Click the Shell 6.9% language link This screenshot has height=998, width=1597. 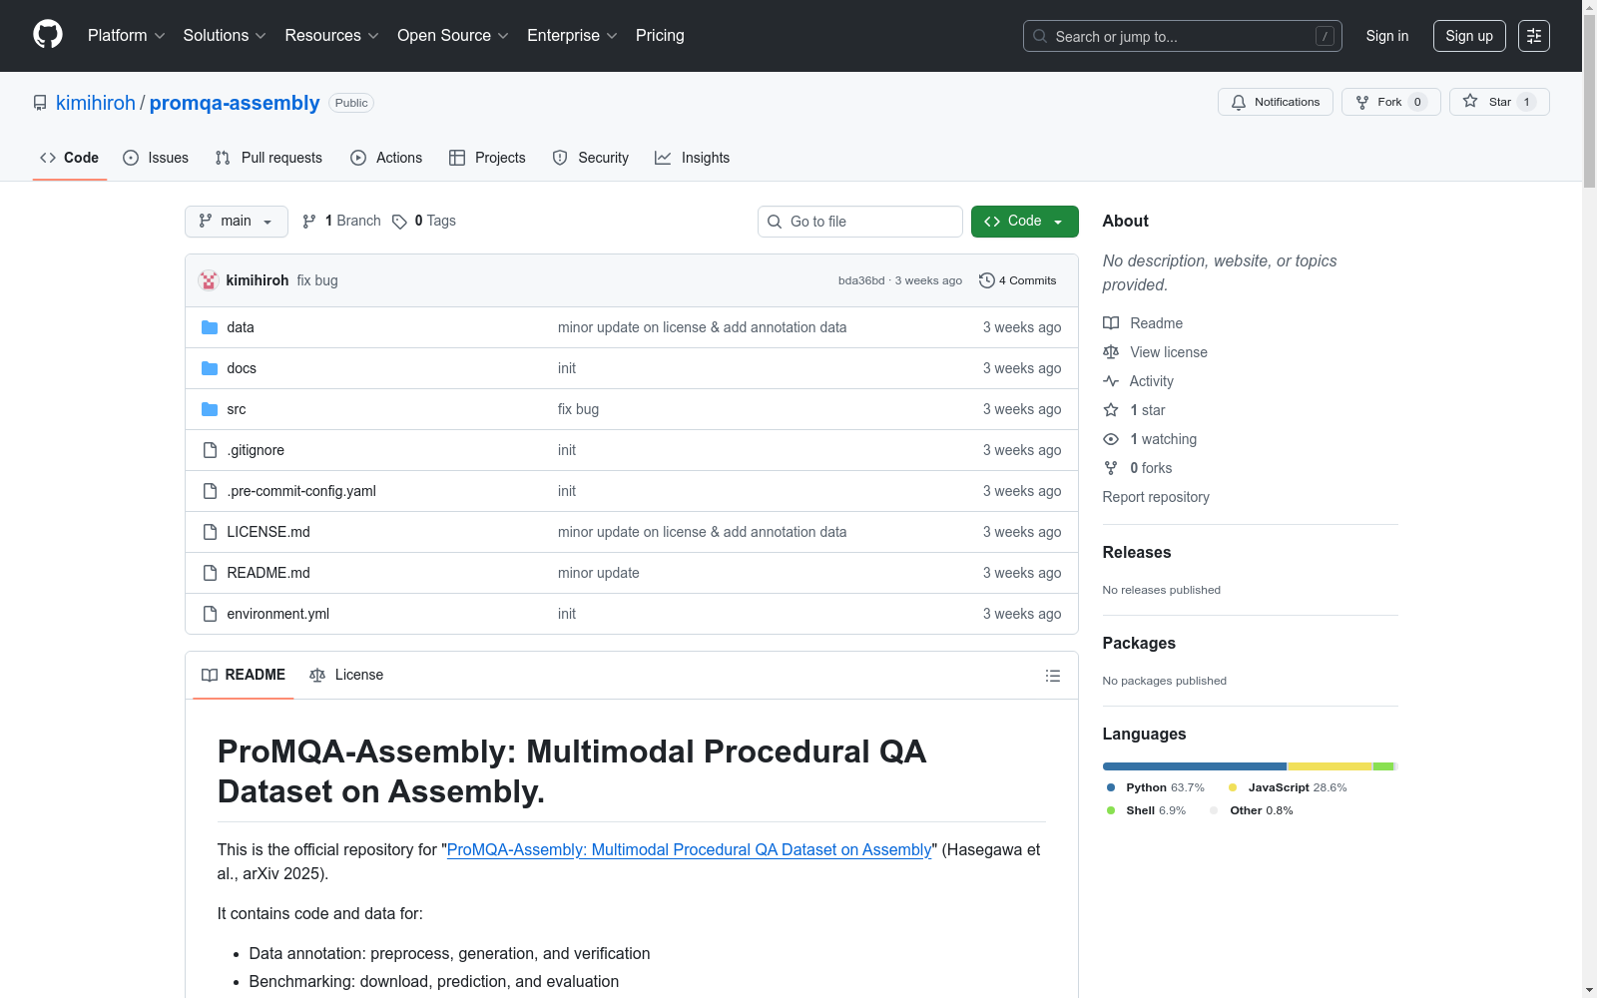pos(1146,810)
